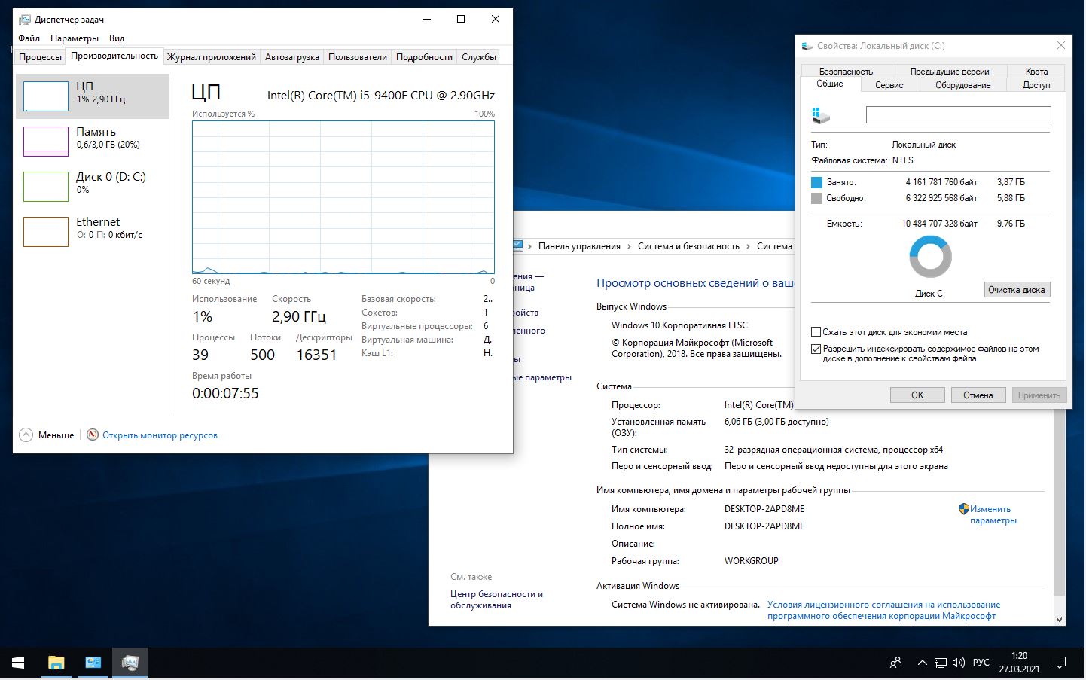Click the System window scrollbar down arrow
This screenshot has height=680, width=1086.
click(1060, 619)
